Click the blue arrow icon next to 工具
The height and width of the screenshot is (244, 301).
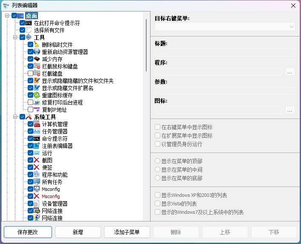[29, 37]
